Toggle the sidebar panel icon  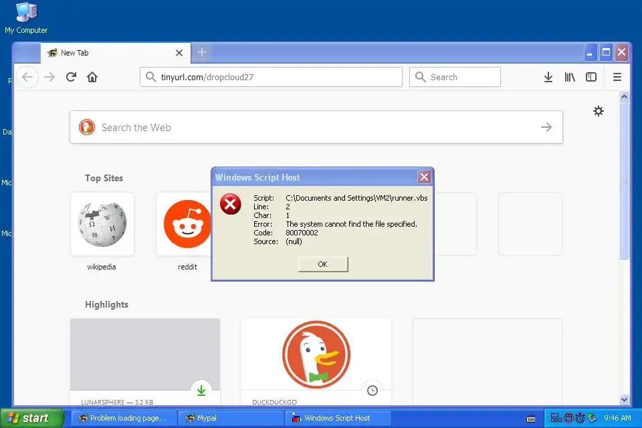pos(591,77)
